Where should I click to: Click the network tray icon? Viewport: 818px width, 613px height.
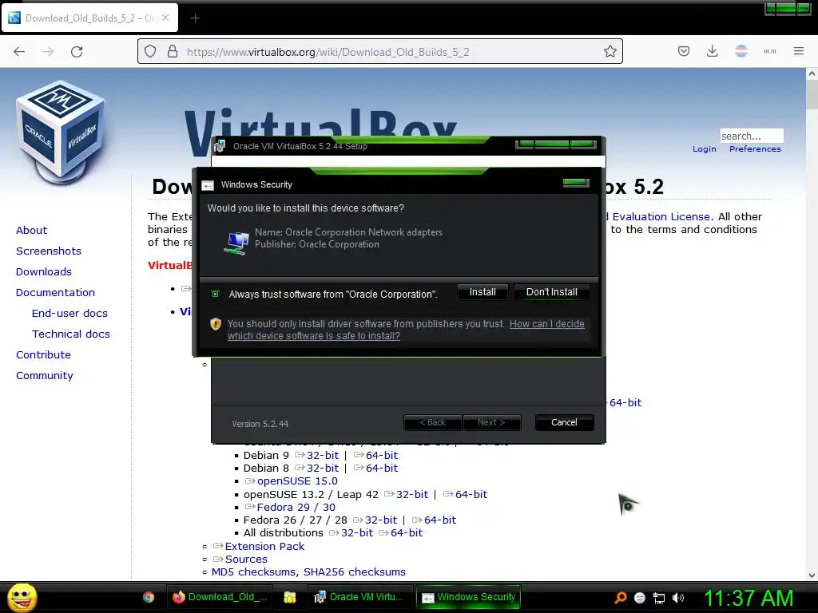click(x=659, y=598)
